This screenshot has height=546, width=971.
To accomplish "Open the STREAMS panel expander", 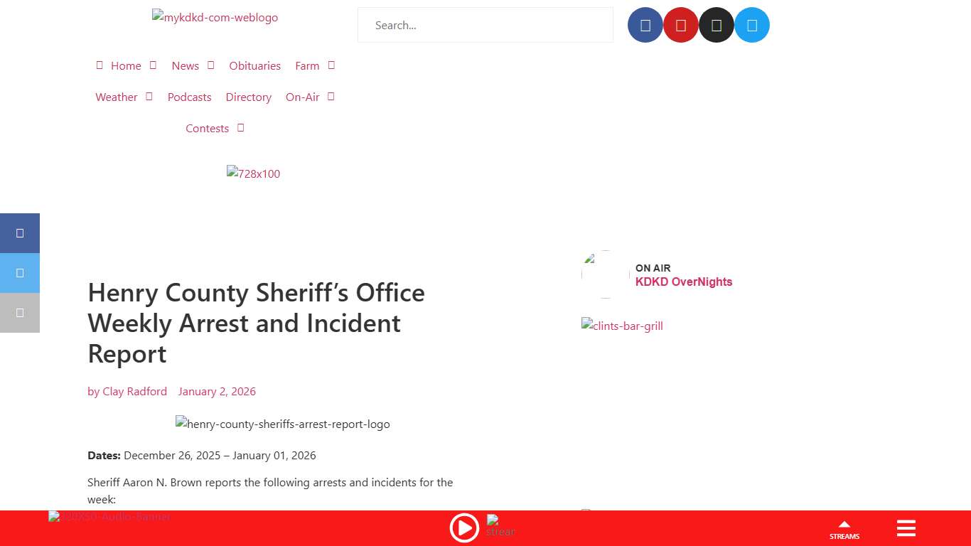I will pyautogui.click(x=844, y=528).
